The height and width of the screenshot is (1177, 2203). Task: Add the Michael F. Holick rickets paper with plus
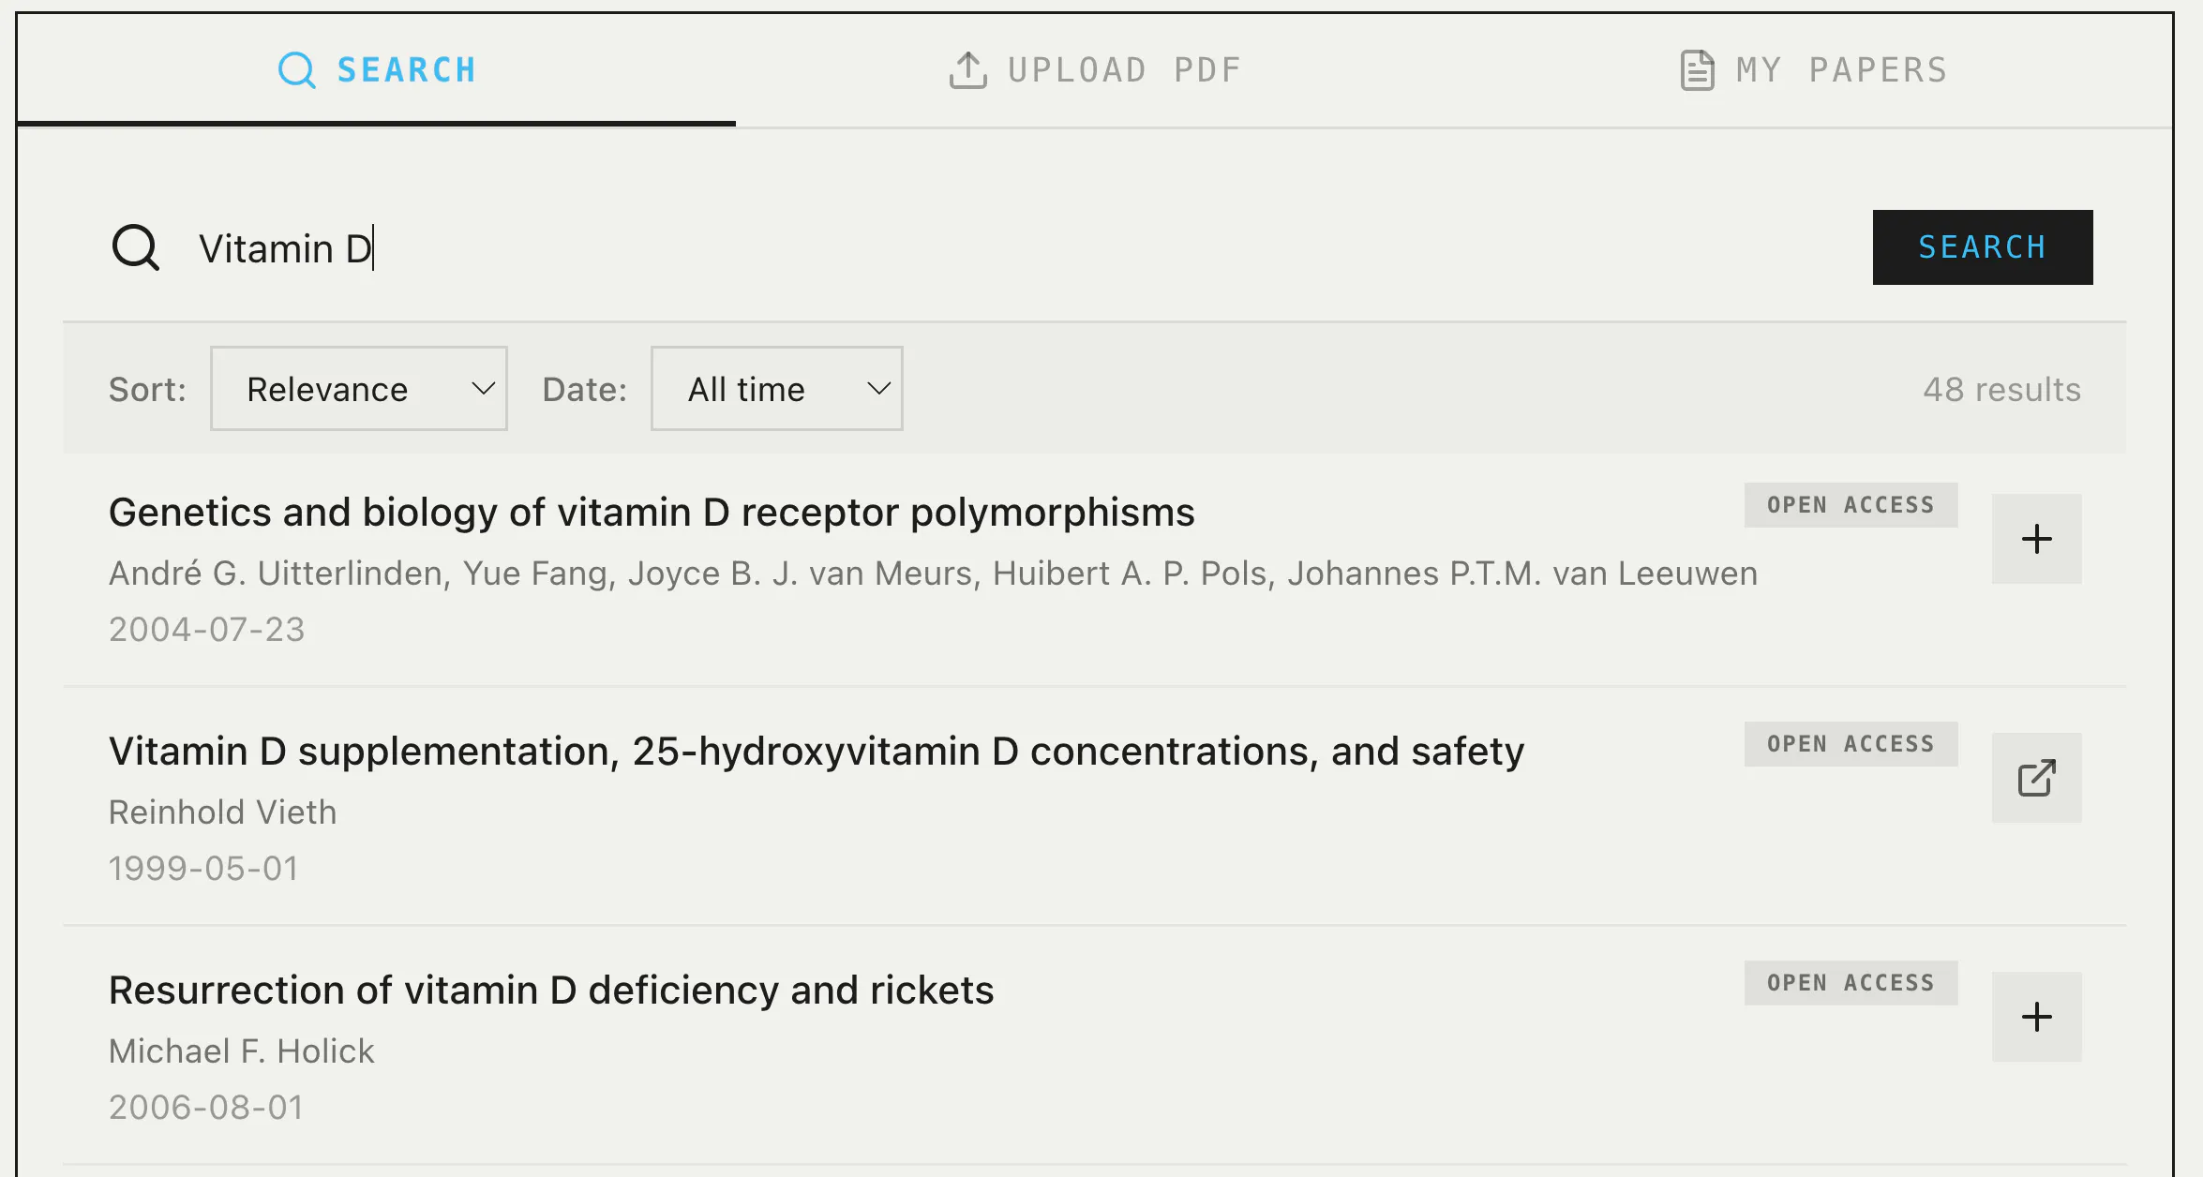tap(2036, 1017)
